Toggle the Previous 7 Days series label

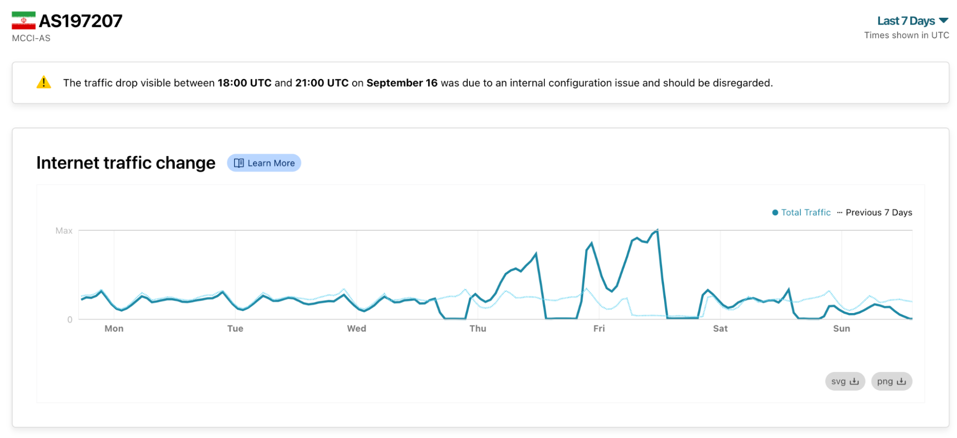878,213
